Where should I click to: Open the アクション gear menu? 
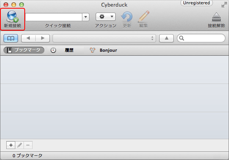tap(105, 16)
